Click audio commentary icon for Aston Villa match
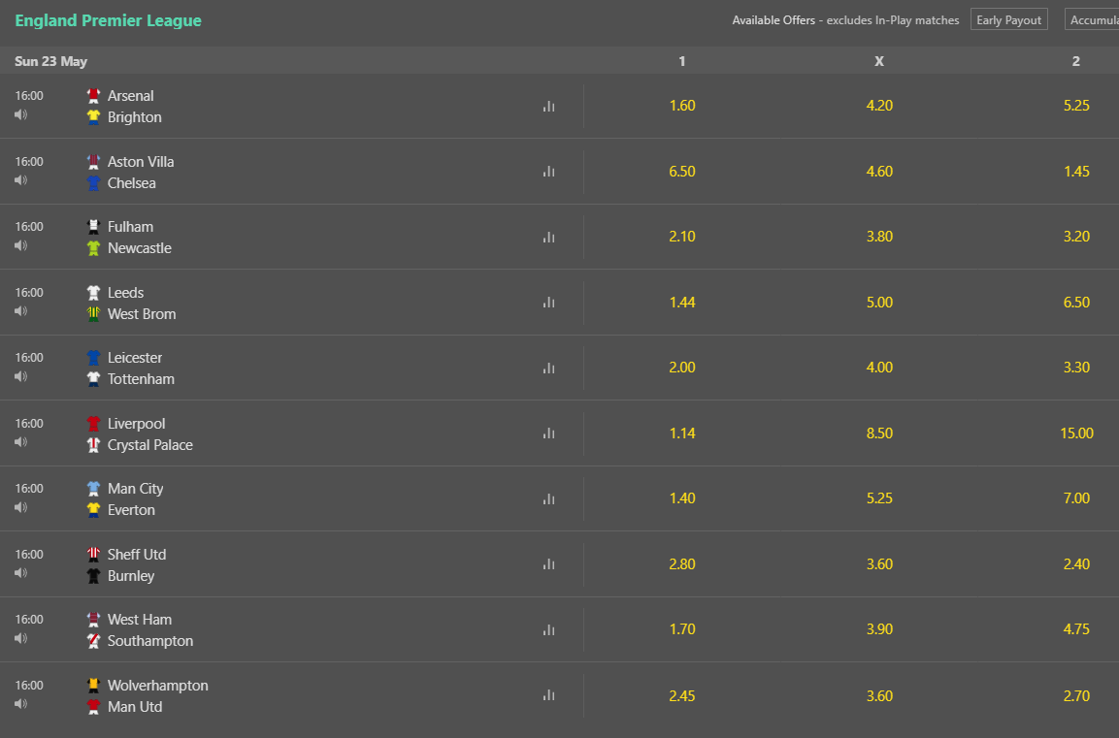The image size is (1119, 738). click(x=20, y=180)
